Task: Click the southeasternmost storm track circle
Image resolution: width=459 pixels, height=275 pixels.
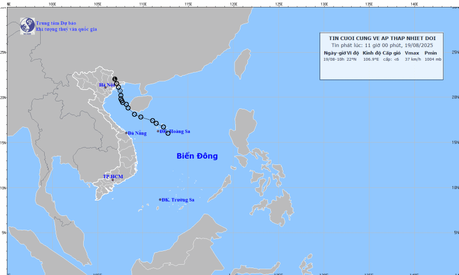Action: [168, 133]
